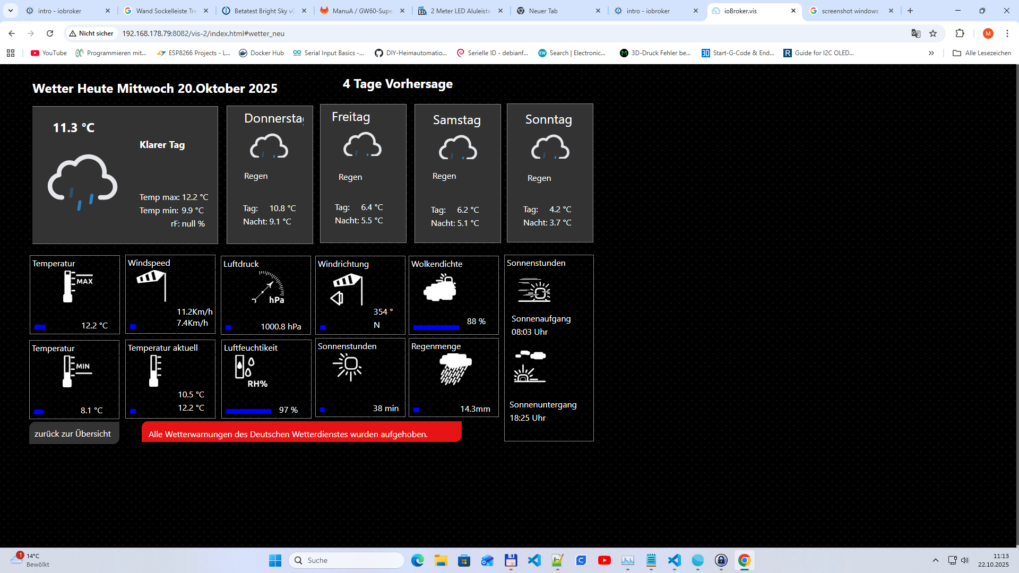This screenshot has height=573, width=1019.
Task: Expand hidden bookmarks chevron
Action: pos(931,53)
